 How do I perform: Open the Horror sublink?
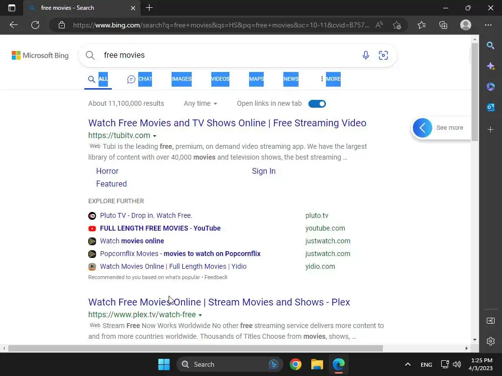(107, 171)
